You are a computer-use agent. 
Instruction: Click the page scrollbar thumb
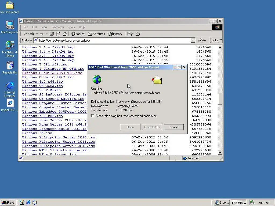click(x=220, y=99)
